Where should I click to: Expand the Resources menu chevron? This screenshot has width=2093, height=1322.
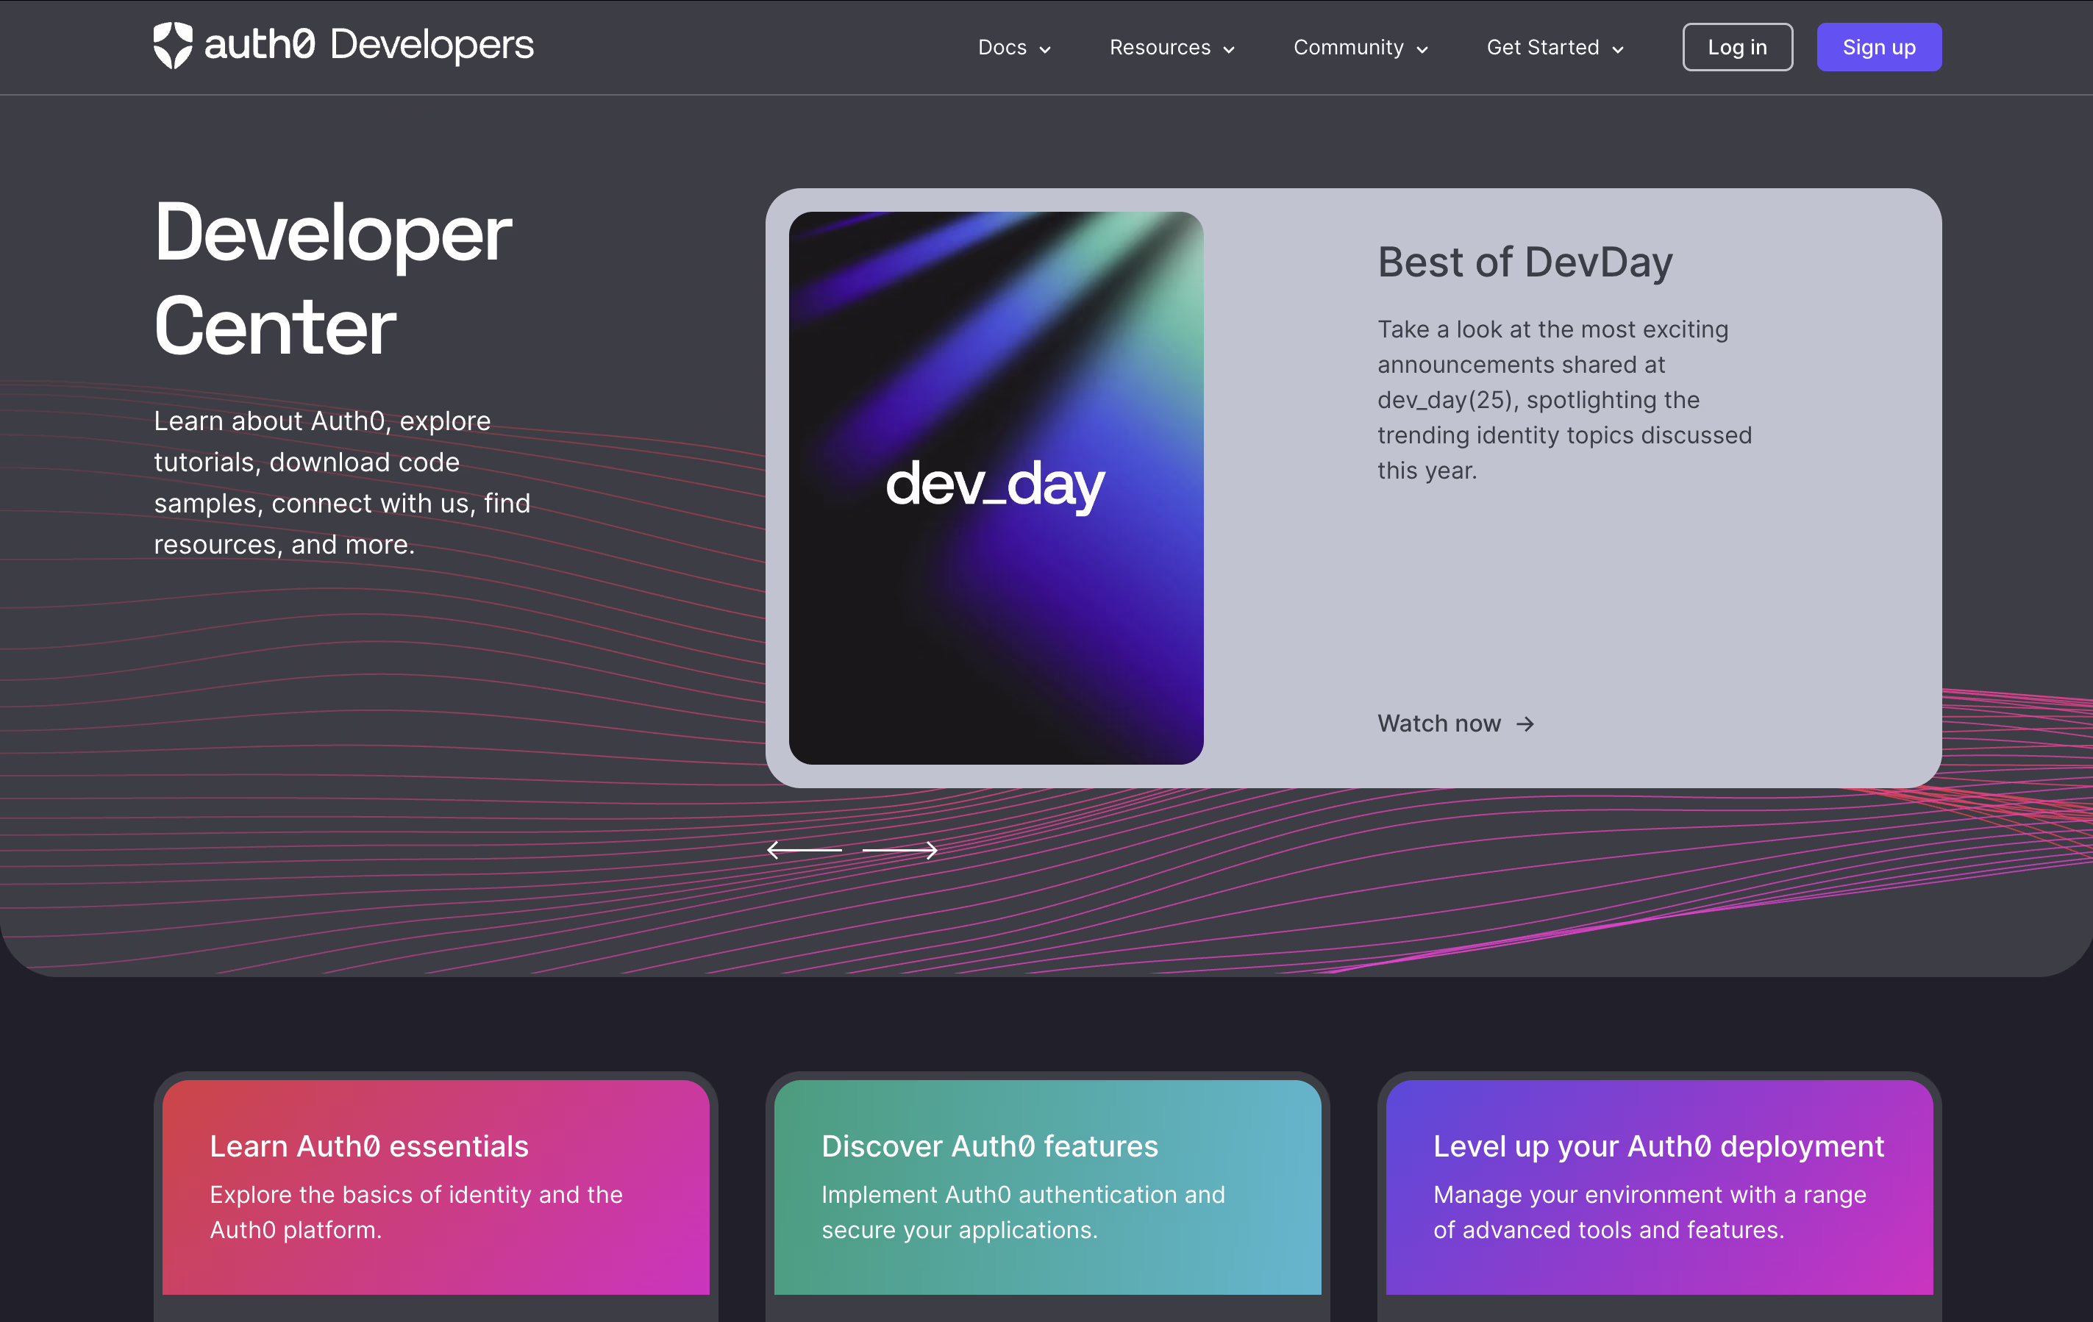pyautogui.click(x=1229, y=49)
